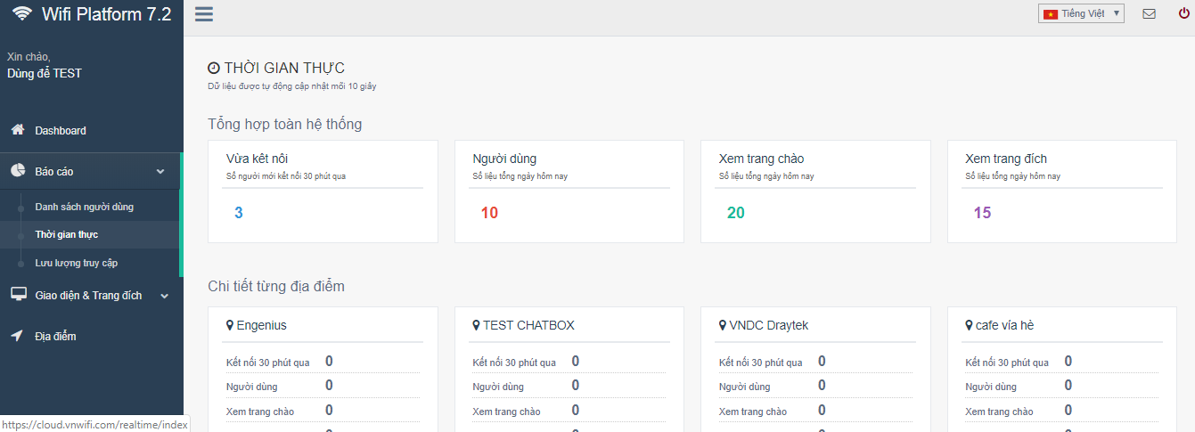1195x432 pixels.
Task: Open Danh sách người dùng submenu
Action: coord(84,207)
